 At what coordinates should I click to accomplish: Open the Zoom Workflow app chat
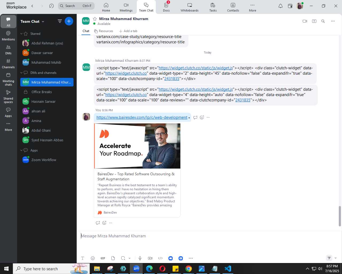[47, 160]
